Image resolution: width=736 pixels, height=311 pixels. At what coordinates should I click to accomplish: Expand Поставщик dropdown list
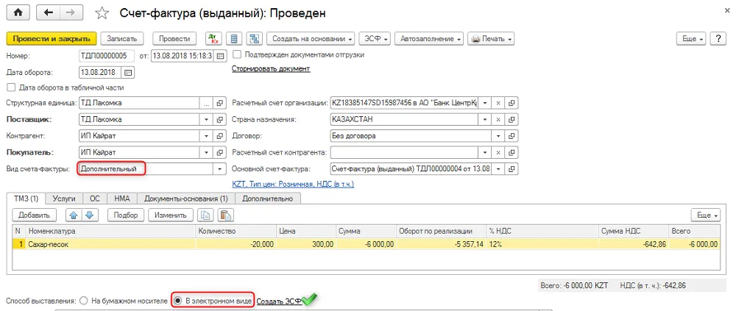click(x=206, y=120)
